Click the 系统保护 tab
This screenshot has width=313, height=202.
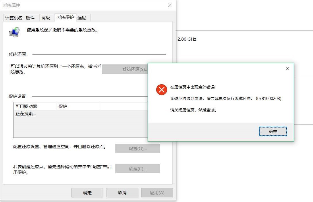coord(65,17)
